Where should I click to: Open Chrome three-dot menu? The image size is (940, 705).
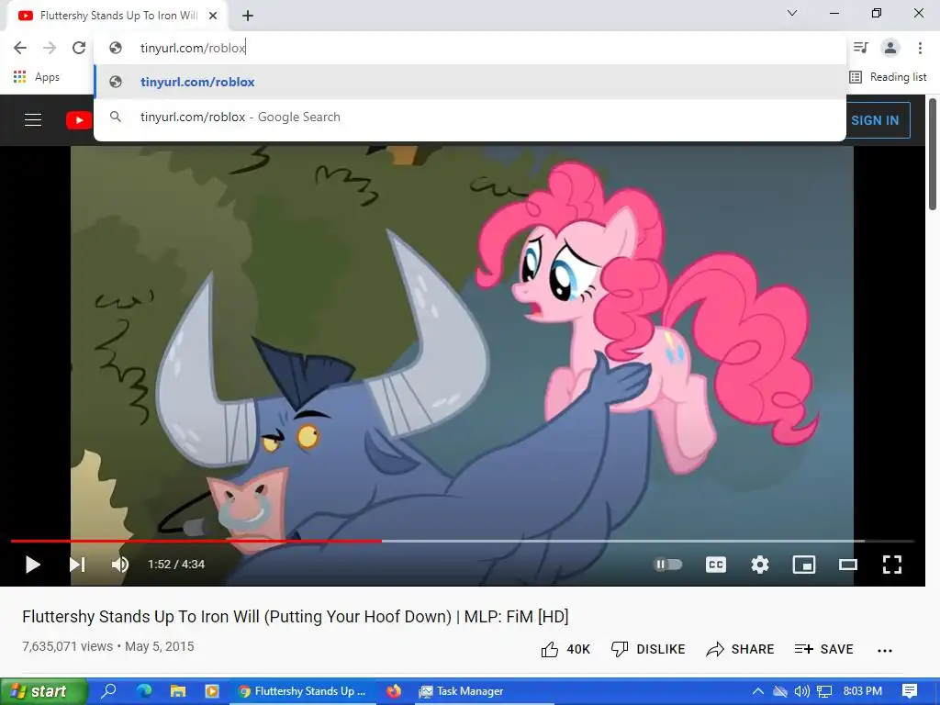[920, 48]
